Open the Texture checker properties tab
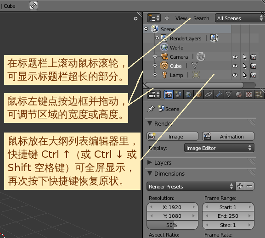Image resolution: width=265 pixels, height=238 pixels. pos(249,94)
